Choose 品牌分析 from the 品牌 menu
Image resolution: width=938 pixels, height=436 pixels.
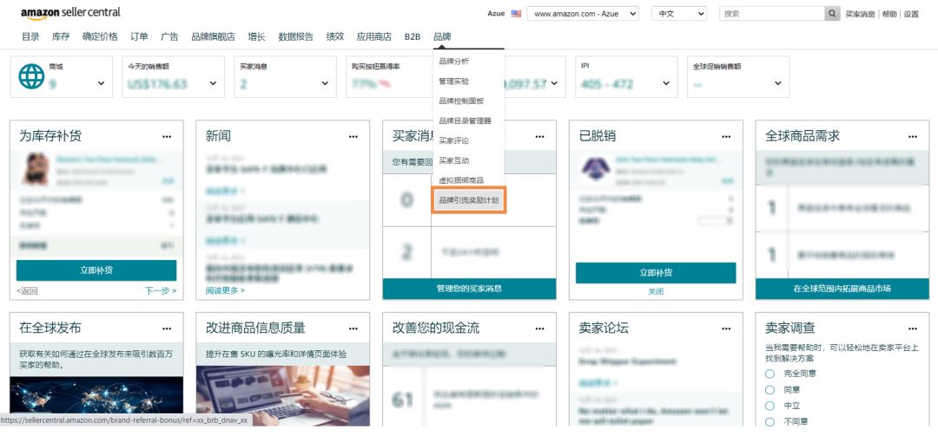tap(454, 62)
